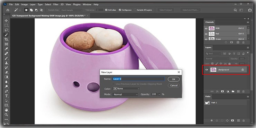Select the Clone Stamp tool
The width and height of the screenshot is (256, 128).
pos(6,63)
